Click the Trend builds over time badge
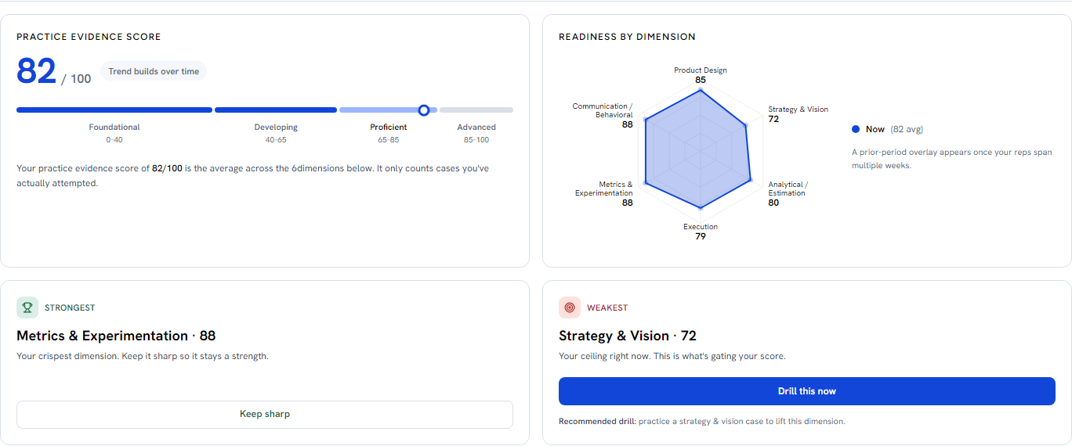The height and width of the screenshot is (446, 1072). [x=154, y=71]
